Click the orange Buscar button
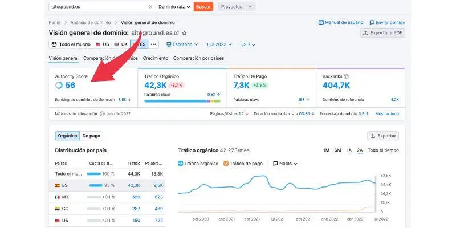456x228 pixels. (203, 7)
